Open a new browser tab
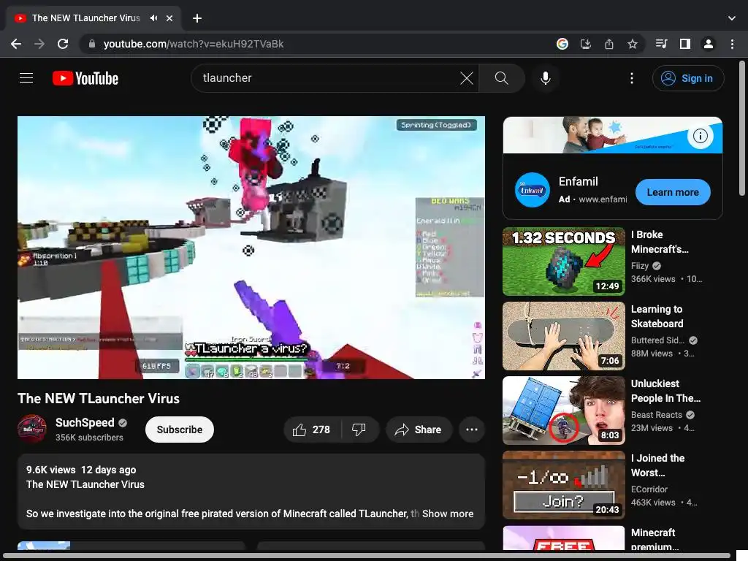The image size is (748, 561). click(197, 18)
